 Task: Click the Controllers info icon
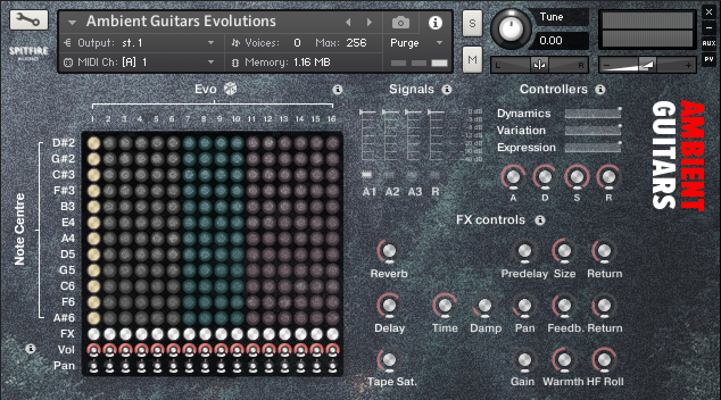coord(600,90)
